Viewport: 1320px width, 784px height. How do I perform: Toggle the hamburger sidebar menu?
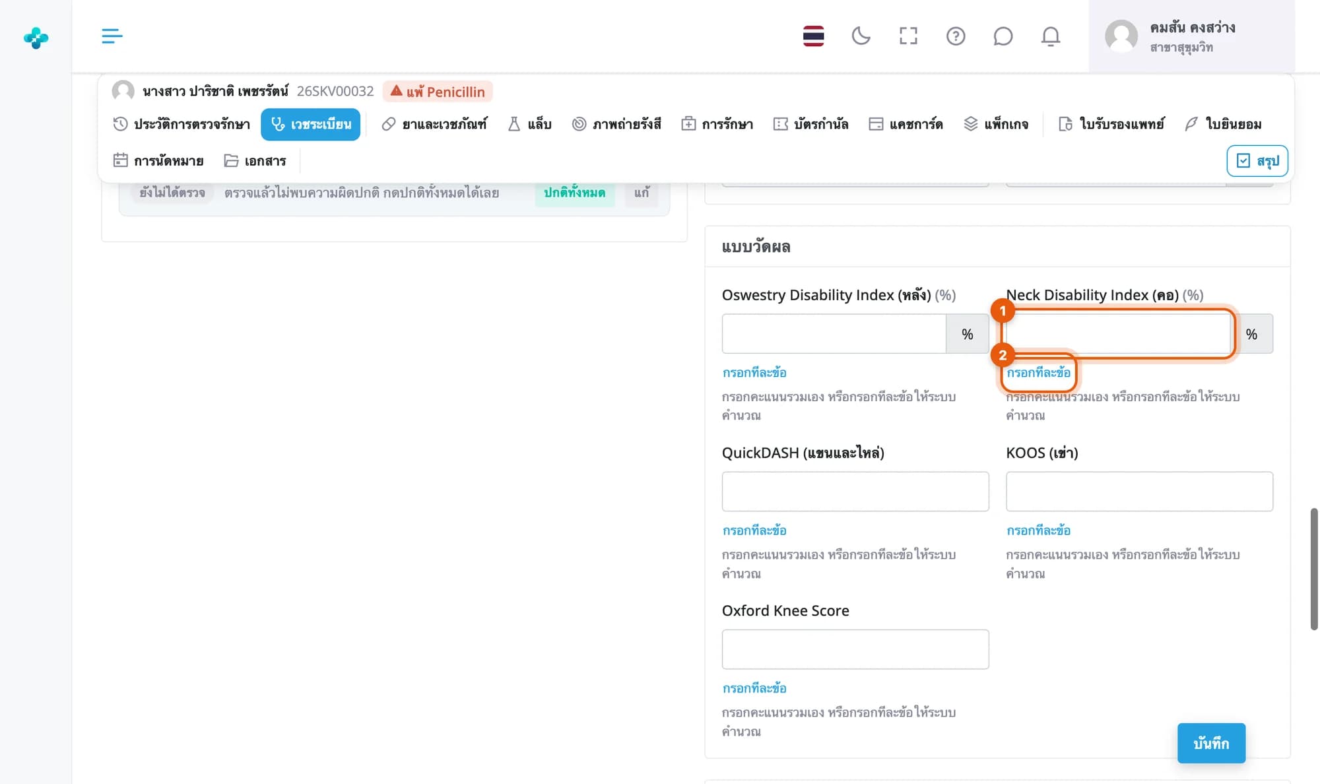coord(112,36)
